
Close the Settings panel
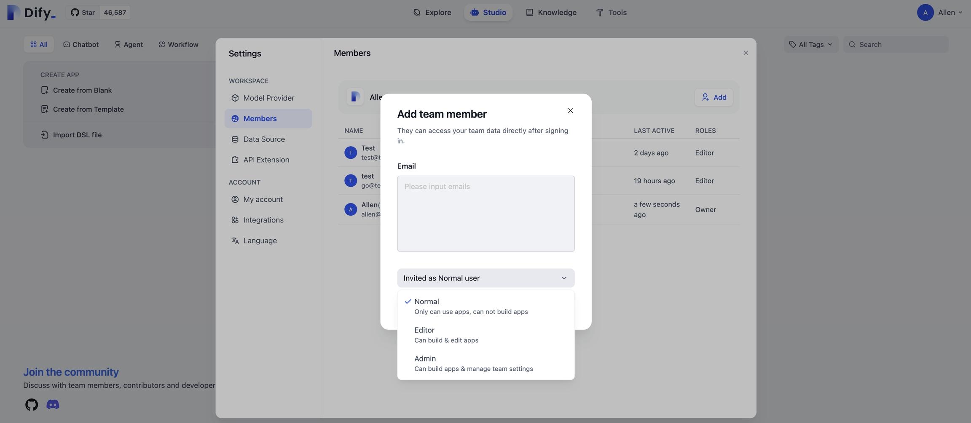pyautogui.click(x=746, y=53)
